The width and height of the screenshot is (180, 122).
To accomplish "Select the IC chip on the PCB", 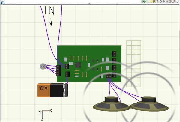I will pyautogui.click(x=78, y=64).
